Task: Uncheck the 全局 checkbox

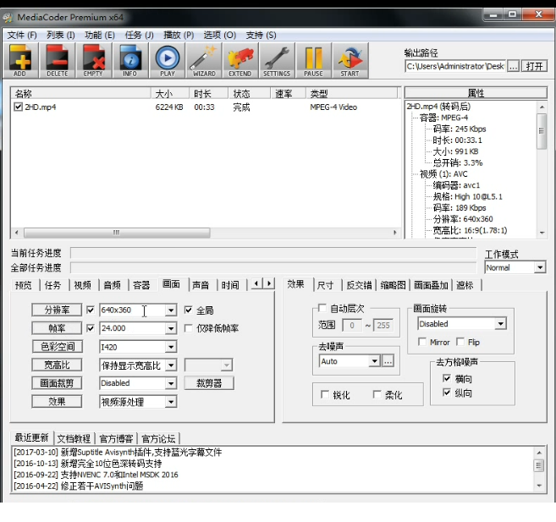Action: [x=188, y=310]
